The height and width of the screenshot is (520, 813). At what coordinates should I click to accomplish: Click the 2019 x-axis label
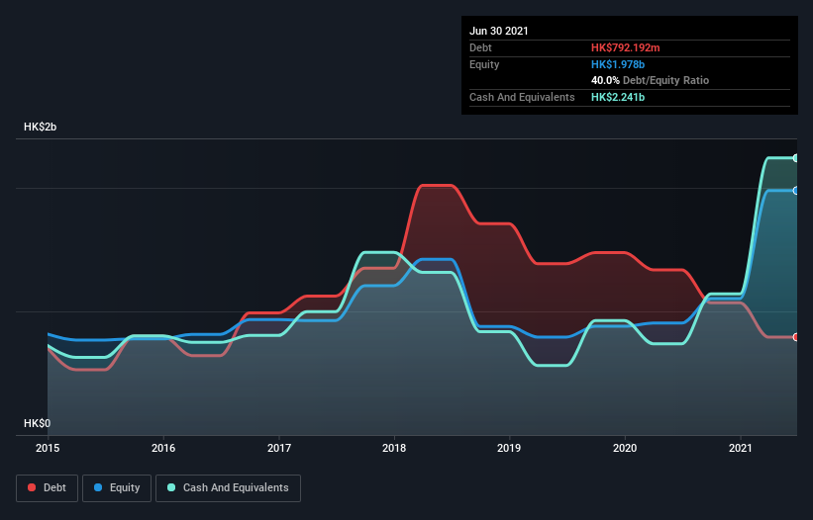tap(509, 448)
